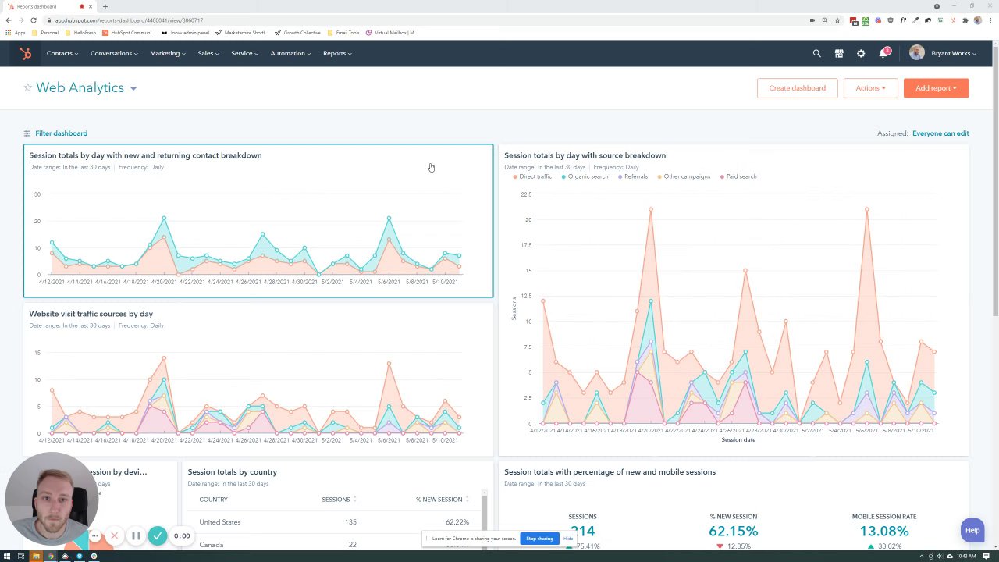Viewport: 999px width, 562px height.
Task: Open the marketplace icon in navbar
Action: pos(839,53)
